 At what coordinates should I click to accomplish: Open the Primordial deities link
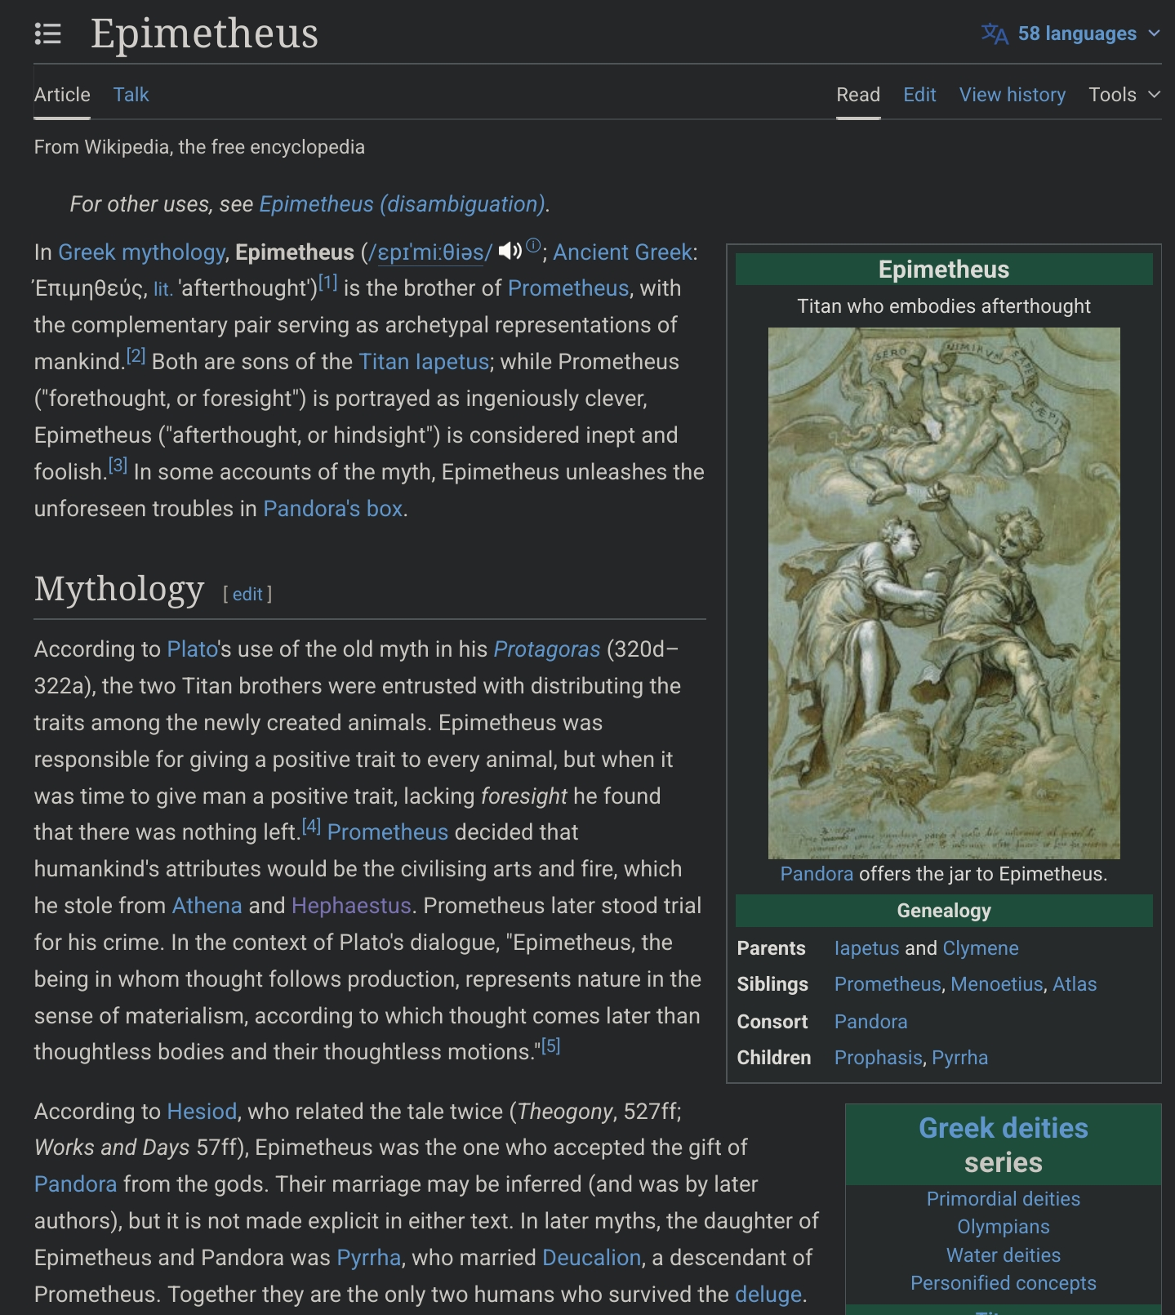pos(1004,1199)
